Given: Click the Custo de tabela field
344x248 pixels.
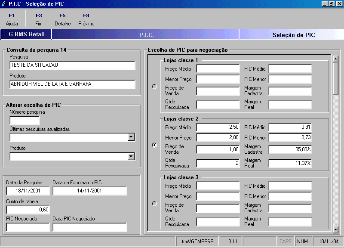Looking at the screenshot, I should click(28, 210).
